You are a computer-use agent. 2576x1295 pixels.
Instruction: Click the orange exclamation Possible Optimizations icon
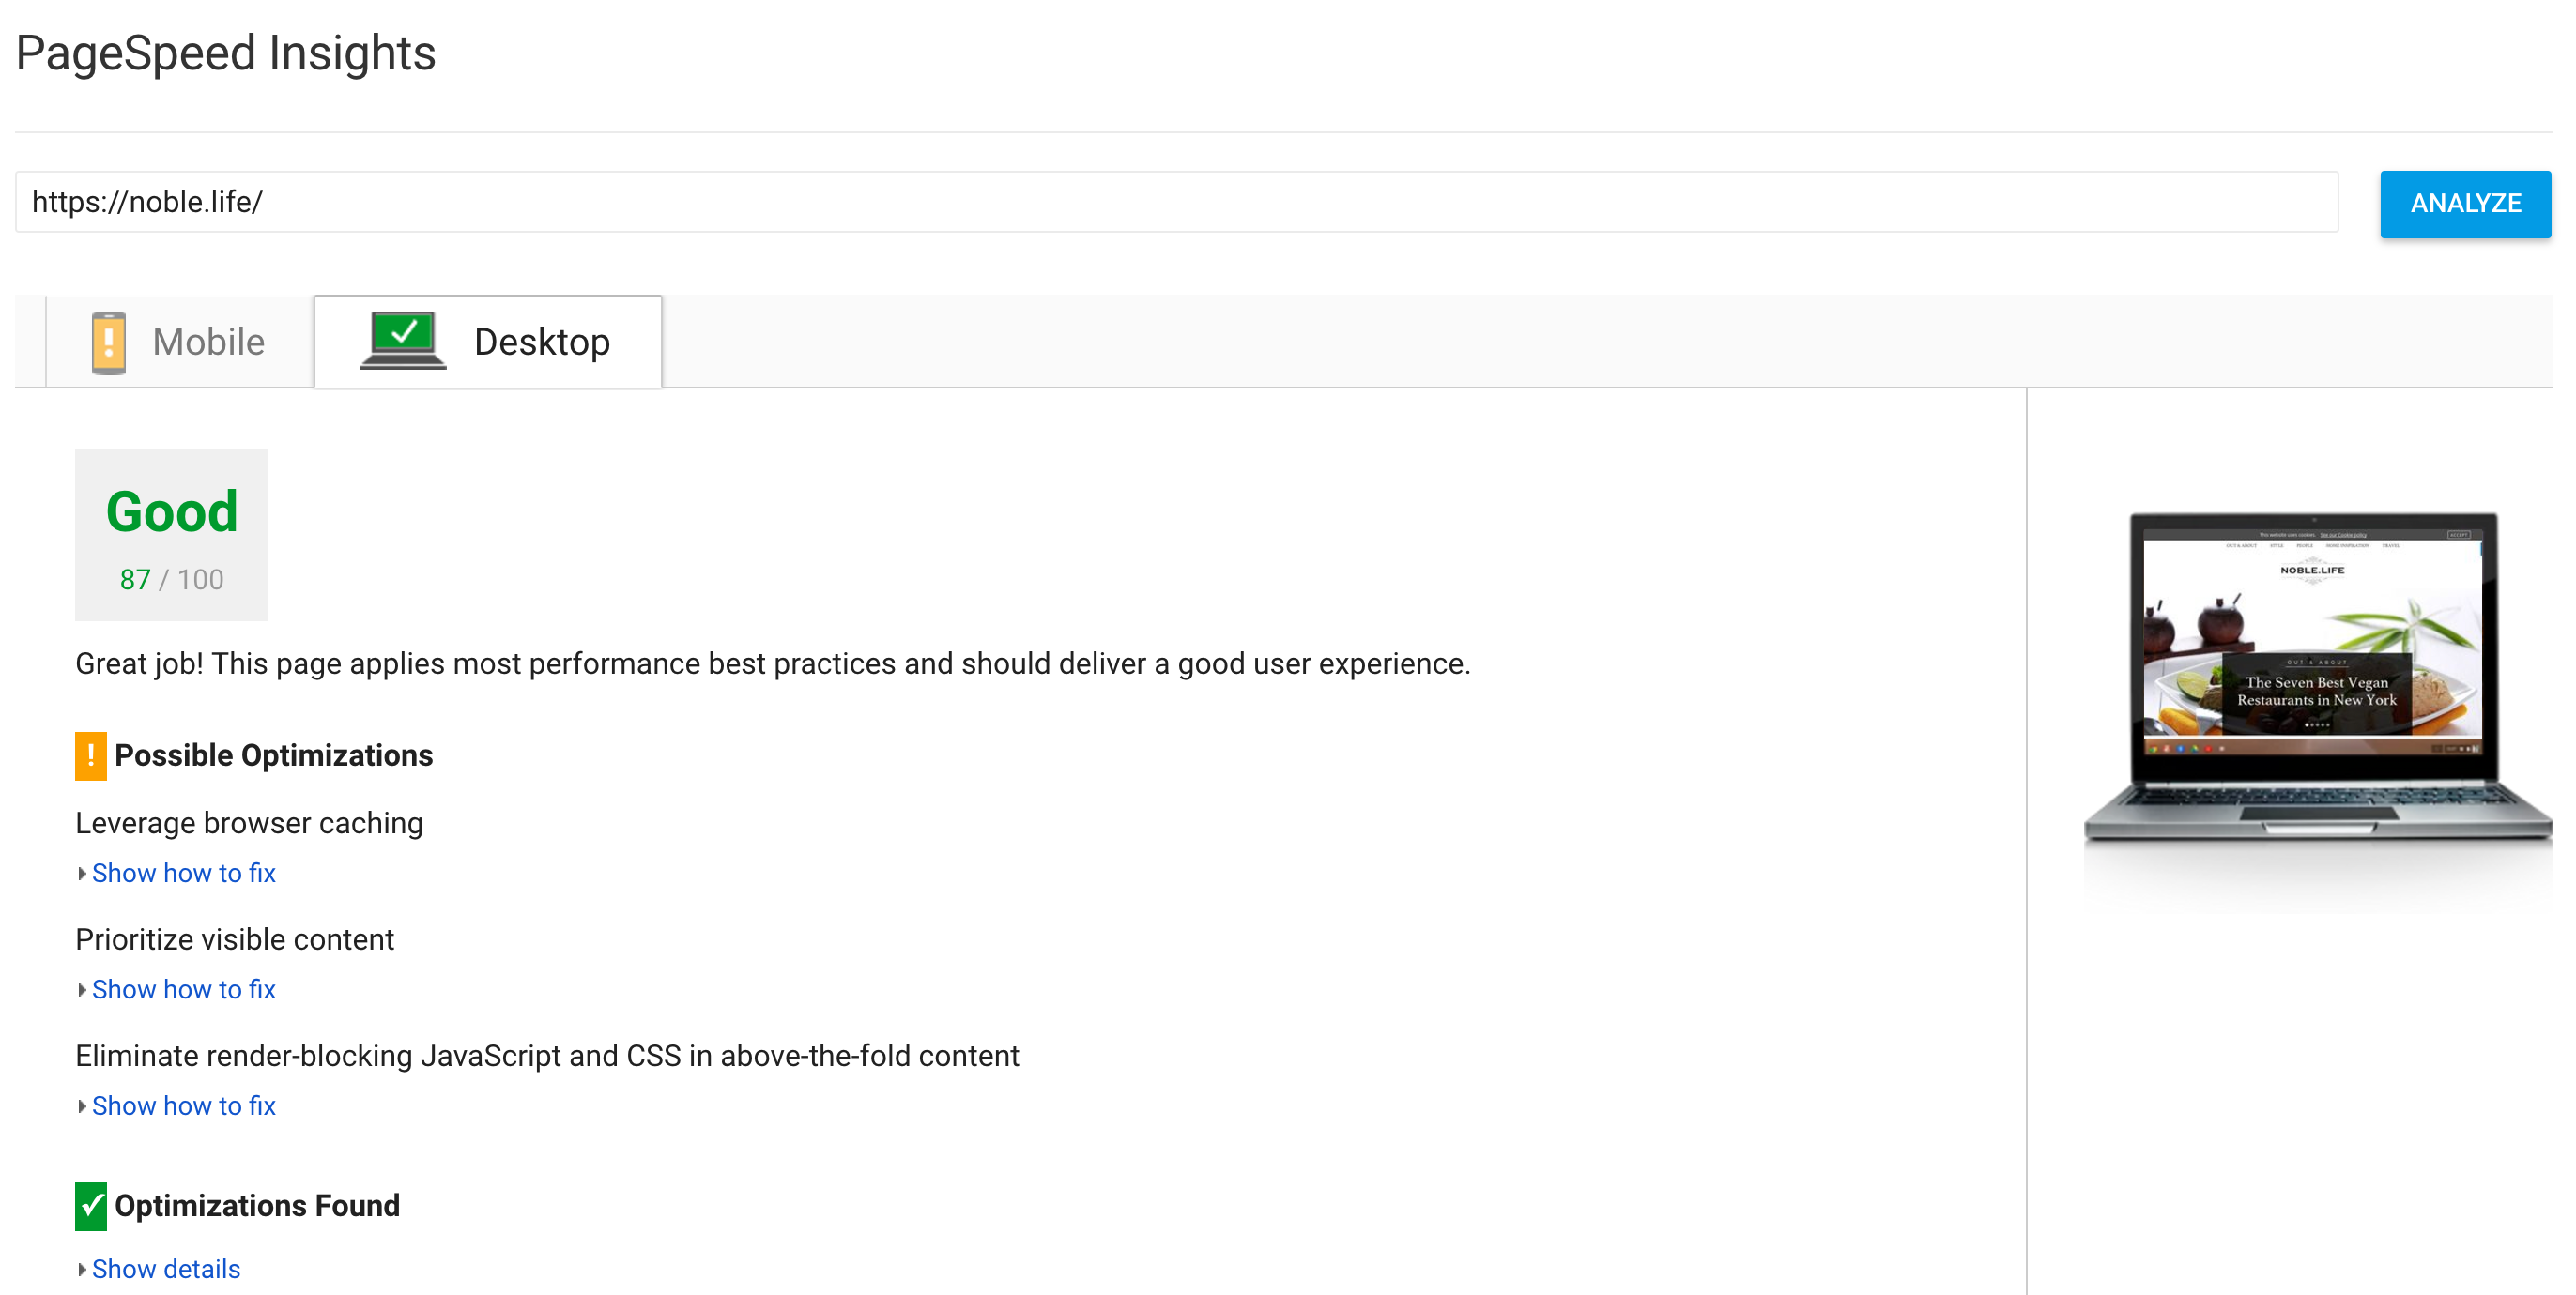tap(91, 755)
